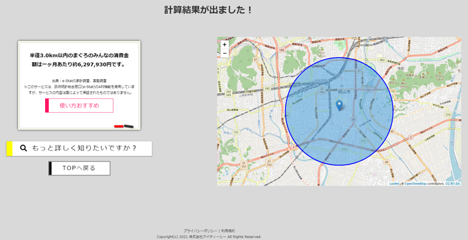Screen dimensions: 468x240
Task: Click the route 216 badge on the map
Action: click(x=448, y=115)
